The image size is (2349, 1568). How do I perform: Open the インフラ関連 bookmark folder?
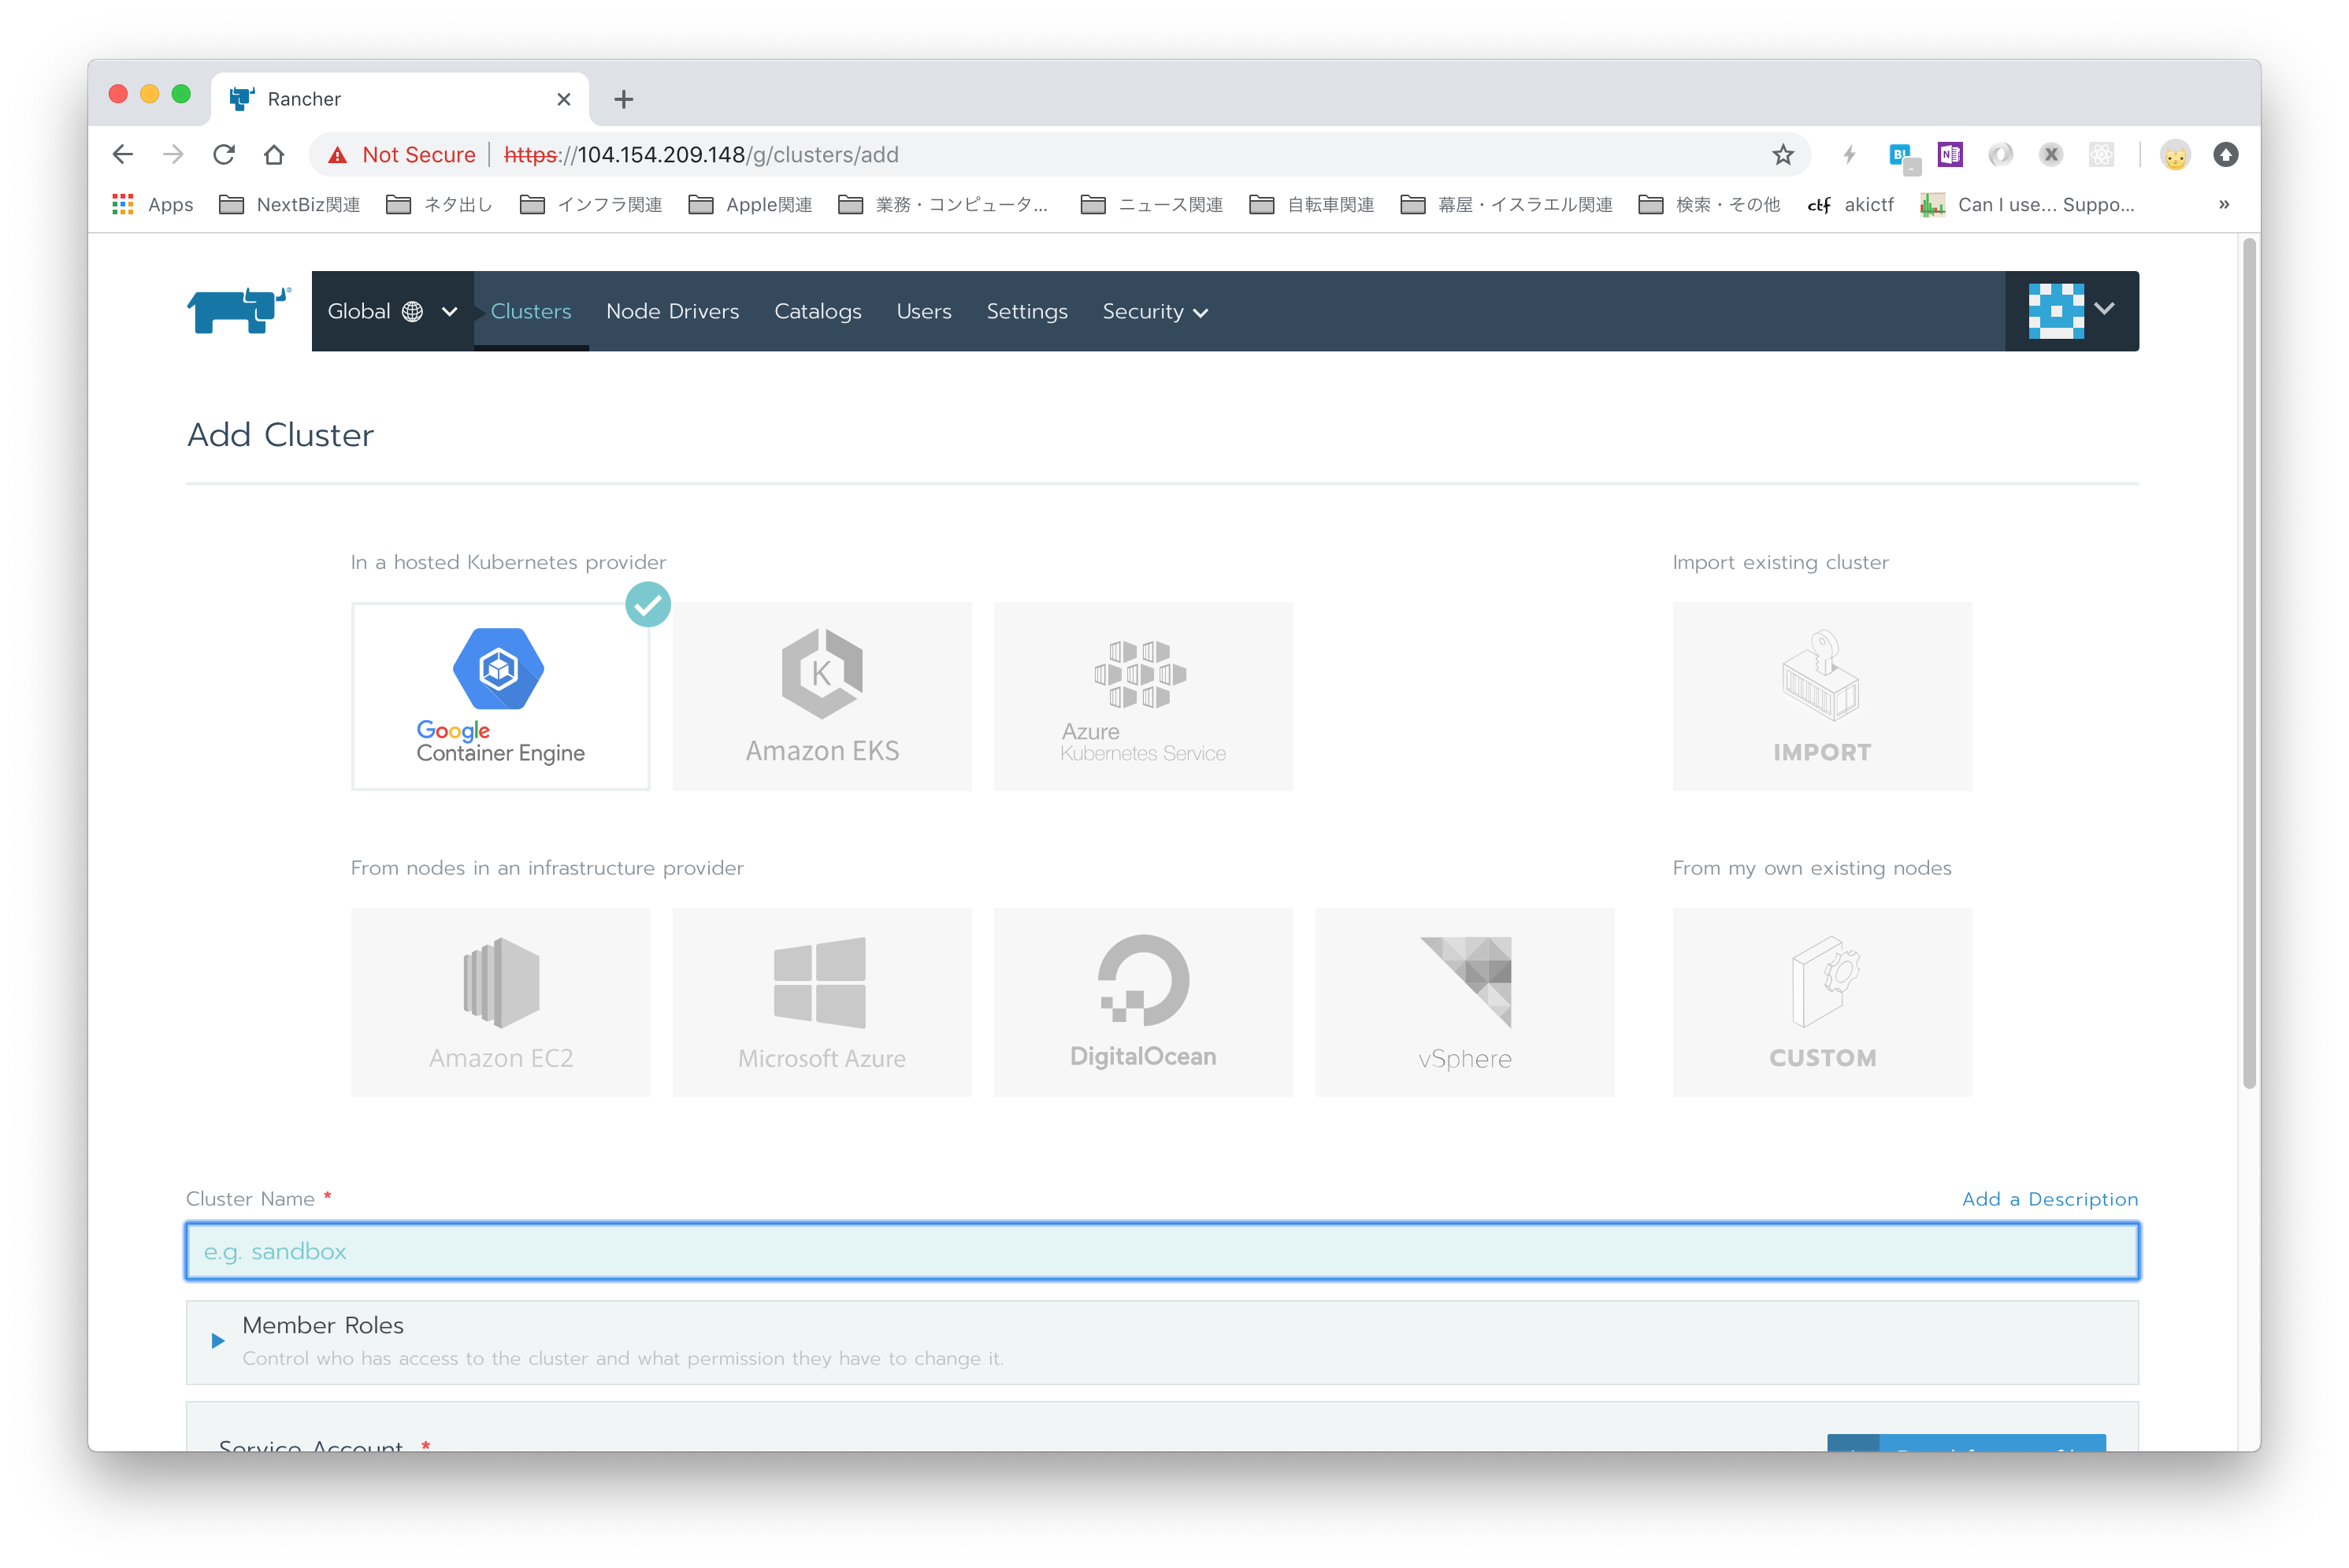pos(592,204)
